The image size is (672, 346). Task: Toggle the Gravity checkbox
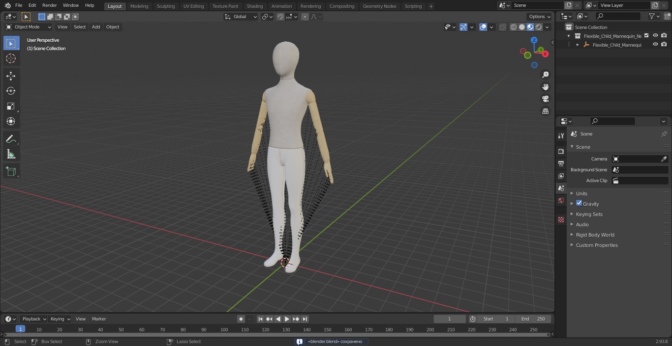click(579, 203)
